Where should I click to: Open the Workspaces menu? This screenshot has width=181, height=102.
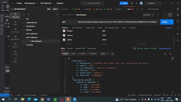coord(31,3)
